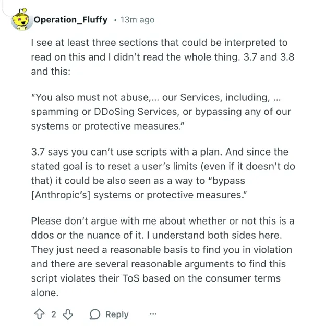Open the Operation_Fluffy username profile link
313x327 pixels.
pos(70,20)
